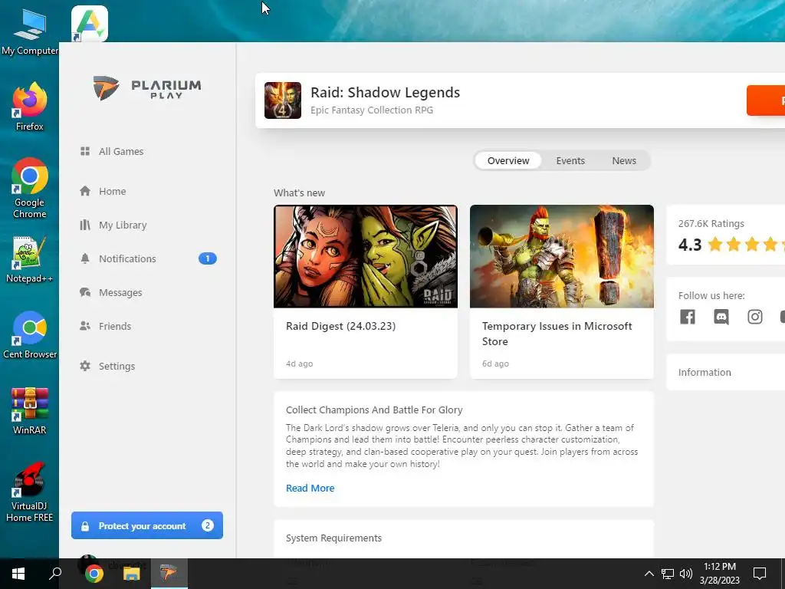Click the volume speaker tray icon

click(686, 574)
